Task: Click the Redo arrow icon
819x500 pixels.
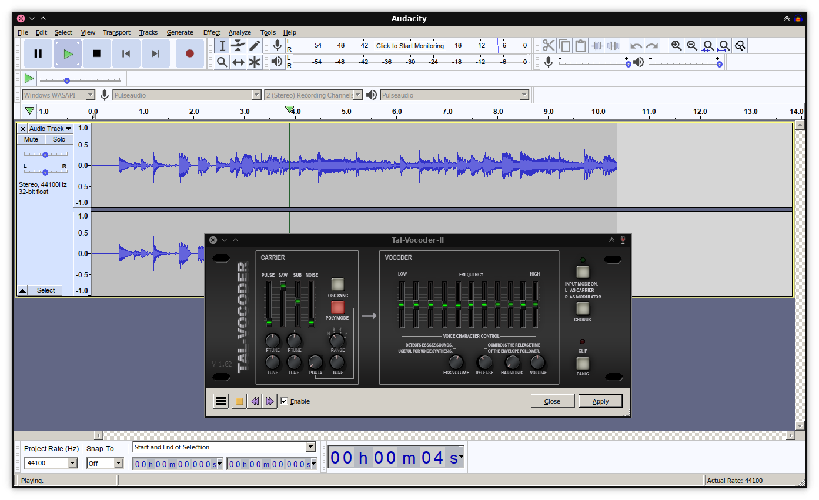Action: (652, 46)
